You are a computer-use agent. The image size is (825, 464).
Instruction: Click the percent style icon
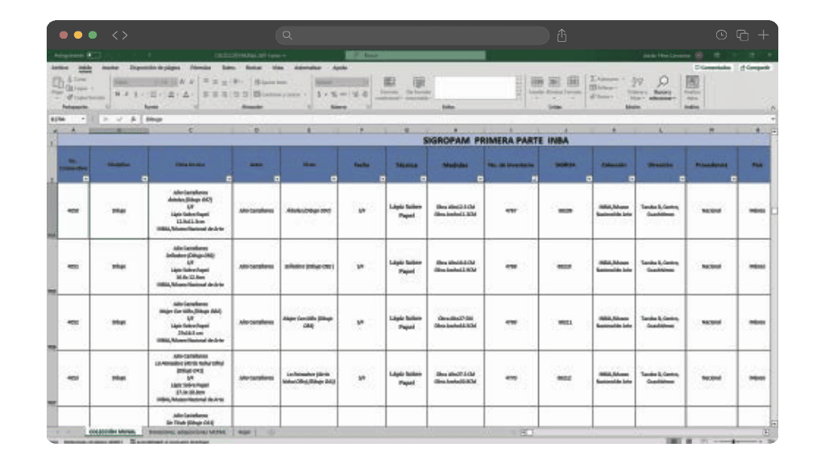[334, 95]
